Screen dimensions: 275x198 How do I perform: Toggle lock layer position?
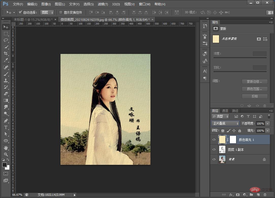click(234, 131)
